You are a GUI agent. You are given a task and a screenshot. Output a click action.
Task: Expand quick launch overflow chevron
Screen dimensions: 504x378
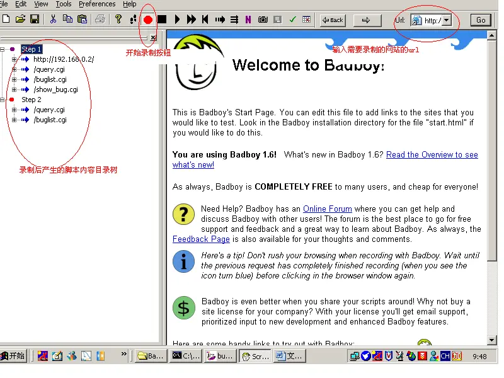(123, 354)
